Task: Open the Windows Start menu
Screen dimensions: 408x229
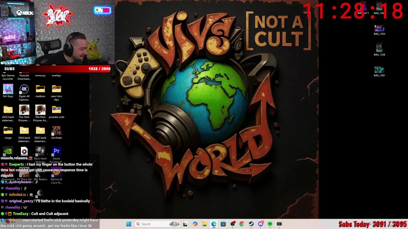Action: point(128,224)
